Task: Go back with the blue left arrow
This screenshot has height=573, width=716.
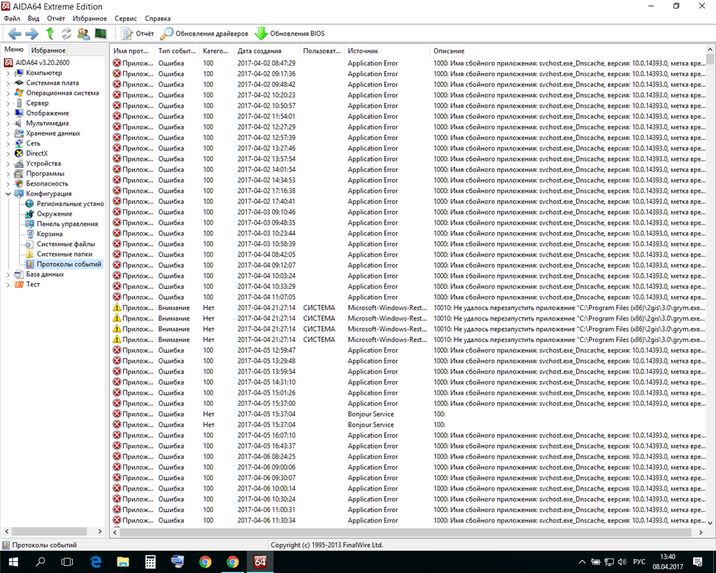Action: click(15, 34)
